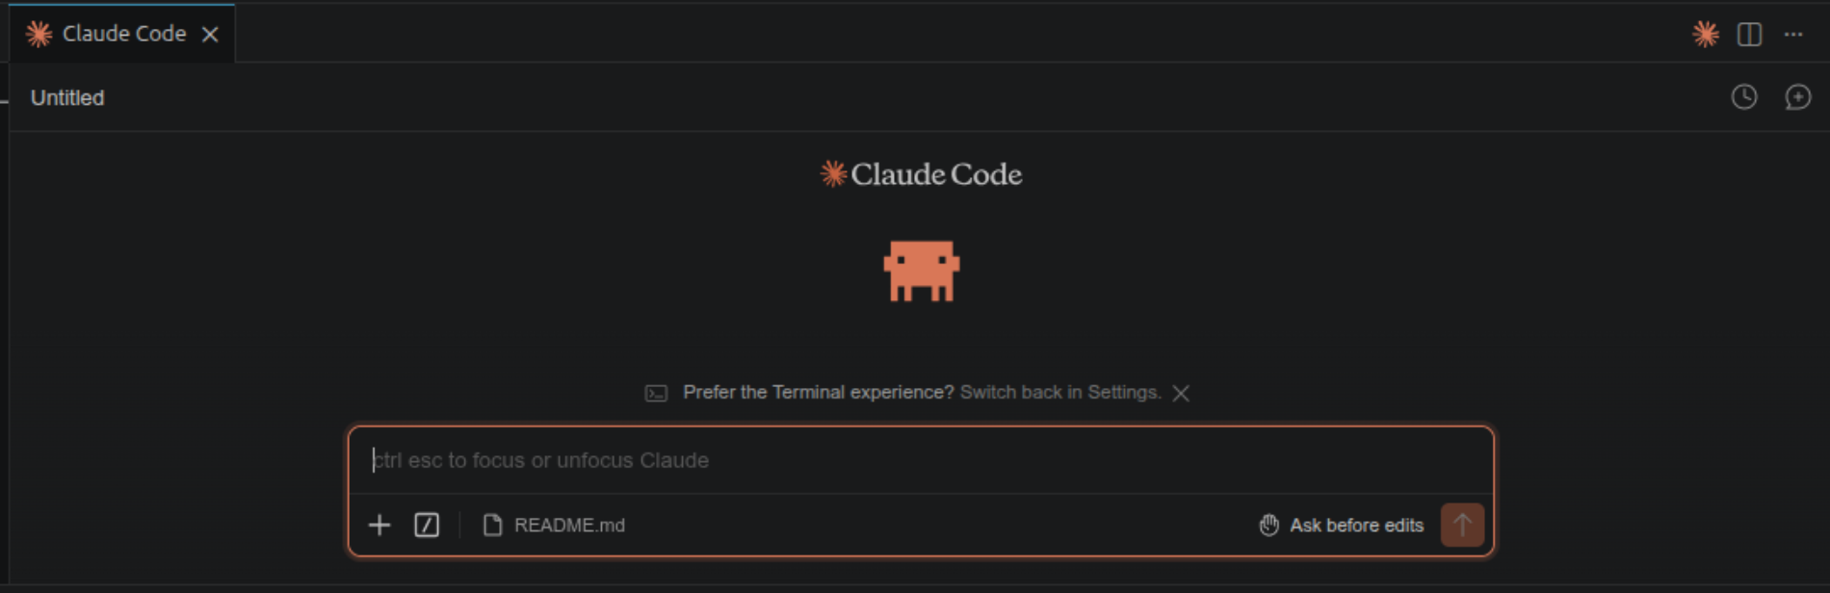Click the terminal icon in the settings banner
Image resolution: width=1830 pixels, height=593 pixels.
[654, 393]
